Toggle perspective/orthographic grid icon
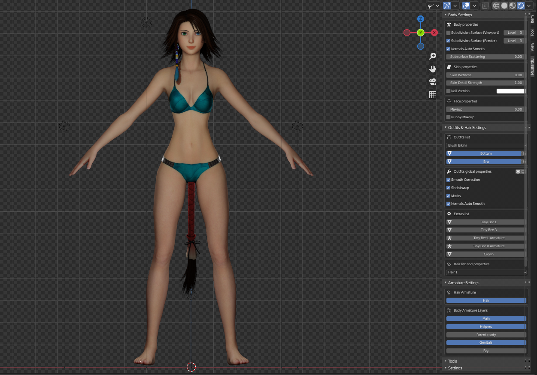Image resolution: width=537 pixels, height=375 pixels. pos(433,95)
